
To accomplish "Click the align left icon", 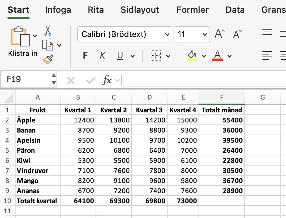I will click(x=267, y=56).
